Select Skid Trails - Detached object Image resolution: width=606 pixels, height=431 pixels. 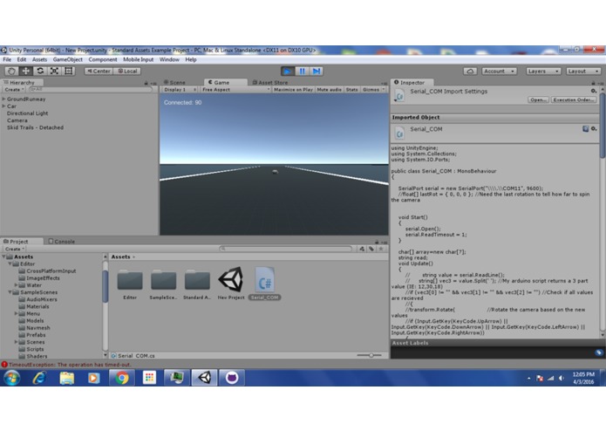[x=35, y=127]
